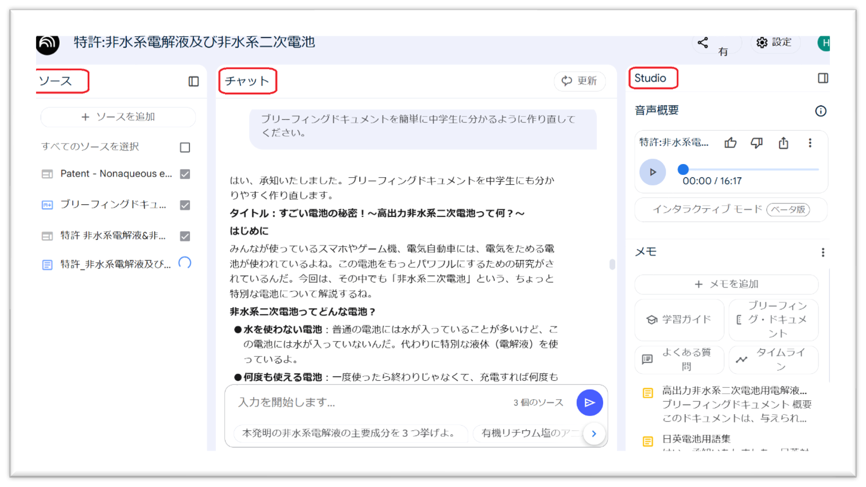Open audio overview three-dot menu
The width and height of the screenshot is (866, 487).
click(x=810, y=143)
